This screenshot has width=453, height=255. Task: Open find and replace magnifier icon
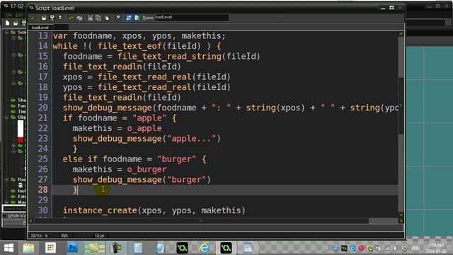(118, 18)
